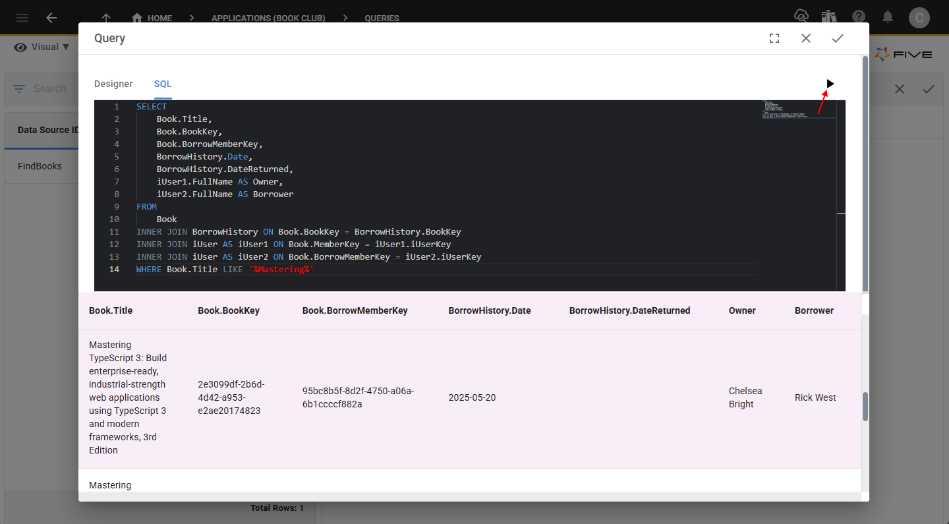
Task: Click the BorrowHistory.Date column header
Action: [x=490, y=310]
